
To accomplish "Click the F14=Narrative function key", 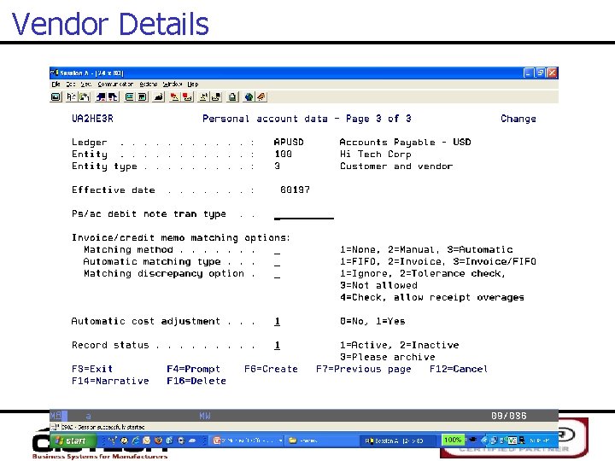I will [110, 381].
